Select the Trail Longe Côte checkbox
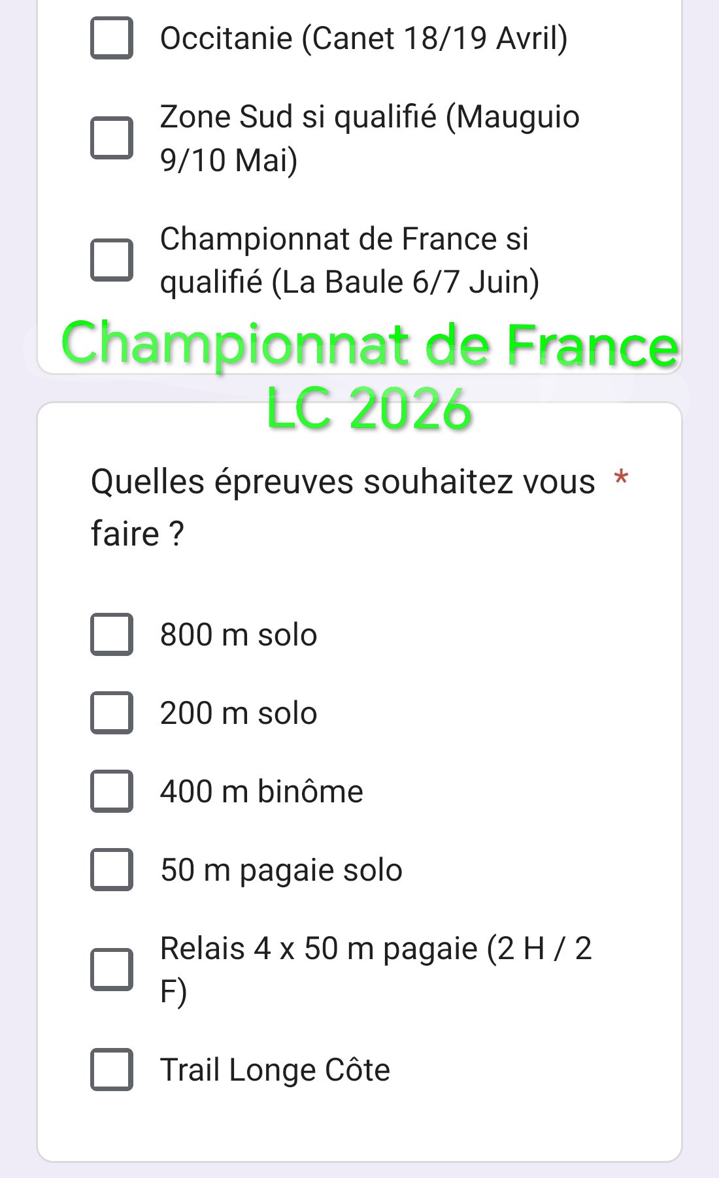 tap(112, 1070)
